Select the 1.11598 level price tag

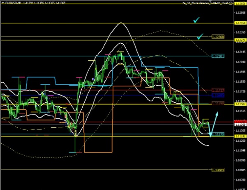tap(218, 104)
